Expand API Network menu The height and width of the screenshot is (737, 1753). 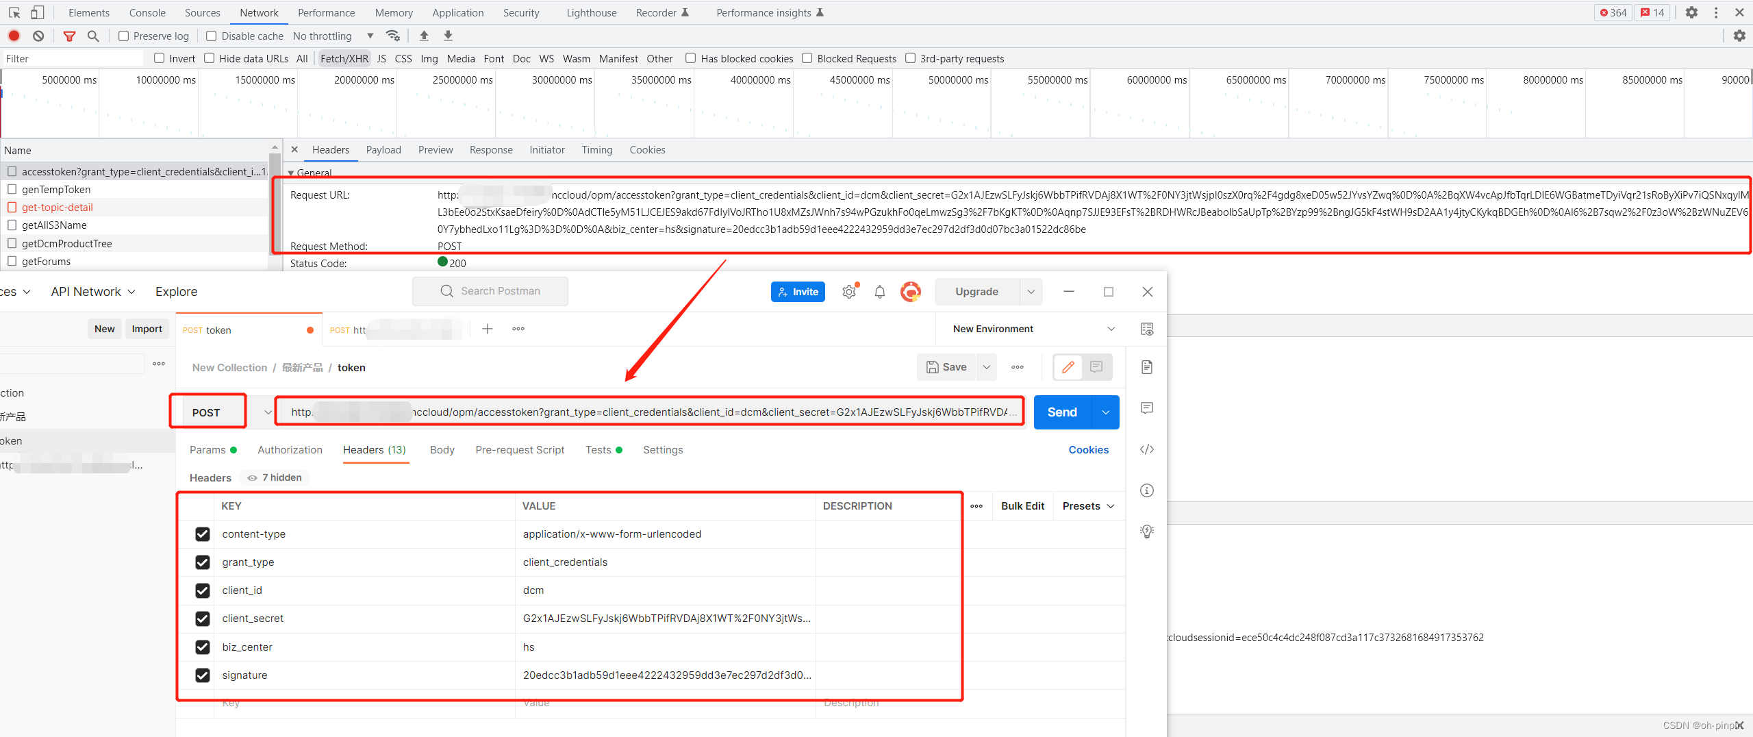point(93,292)
